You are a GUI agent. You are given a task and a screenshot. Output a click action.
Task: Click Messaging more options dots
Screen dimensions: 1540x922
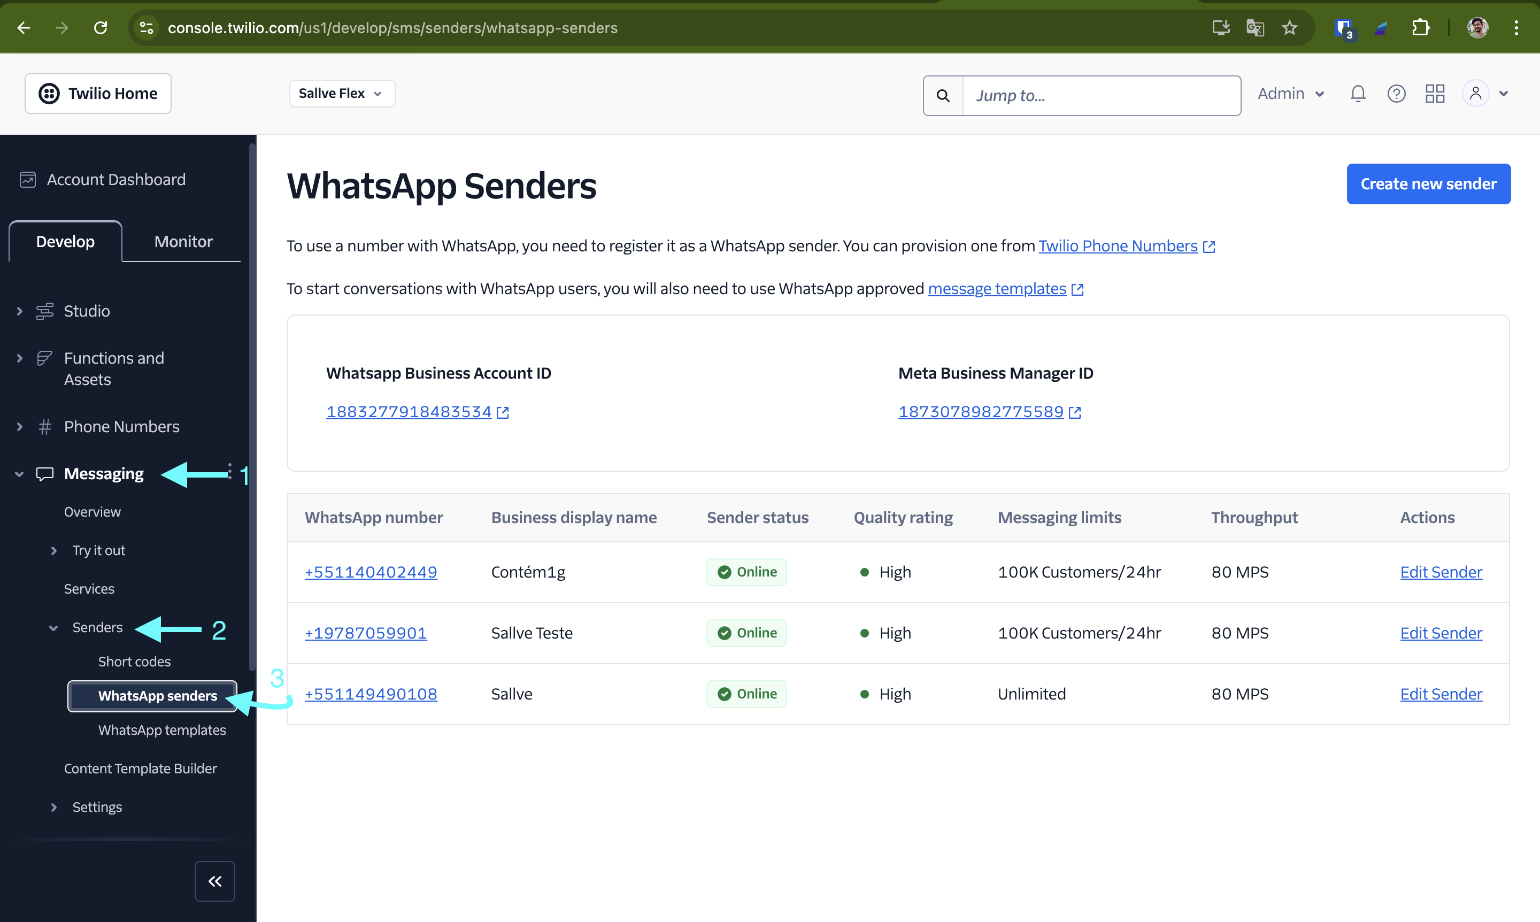pos(230,471)
